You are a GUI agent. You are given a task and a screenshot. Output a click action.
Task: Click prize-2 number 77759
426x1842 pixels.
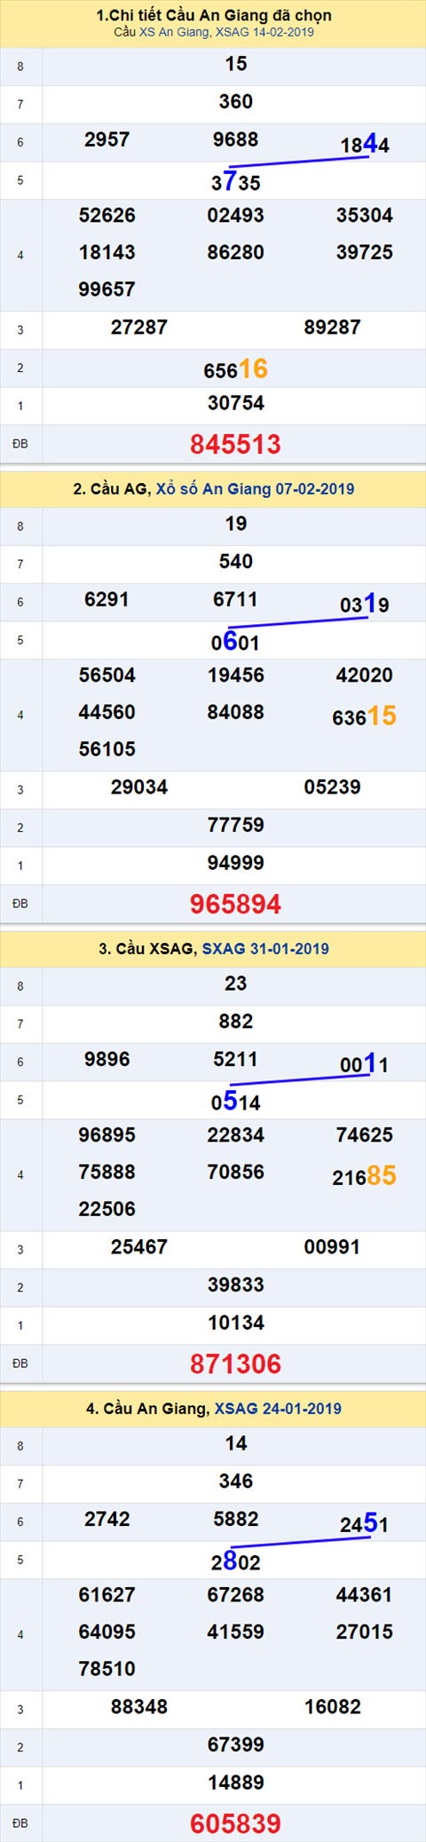(235, 826)
